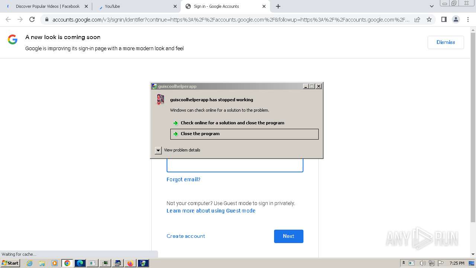Image resolution: width=476 pixels, height=268 pixels.
Task: Close the guiscoolhelperapp error dialog
Action: click(318, 86)
